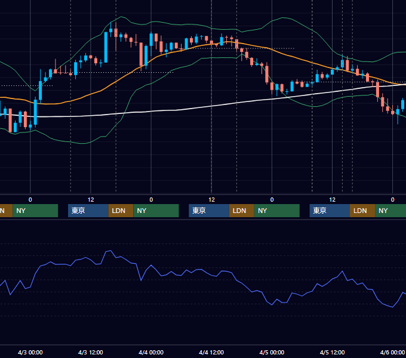Click the 4/4 00:00 date label
Image resolution: width=406 pixels, height=358 pixels.
tap(151, 352)
